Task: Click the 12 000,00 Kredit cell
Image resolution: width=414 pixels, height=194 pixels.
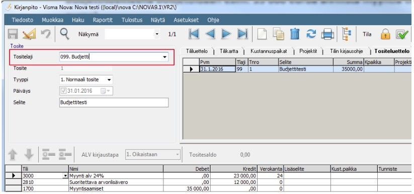Action: 233,182
